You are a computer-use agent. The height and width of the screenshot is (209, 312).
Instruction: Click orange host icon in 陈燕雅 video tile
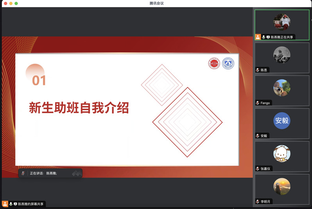click(258, 37)
